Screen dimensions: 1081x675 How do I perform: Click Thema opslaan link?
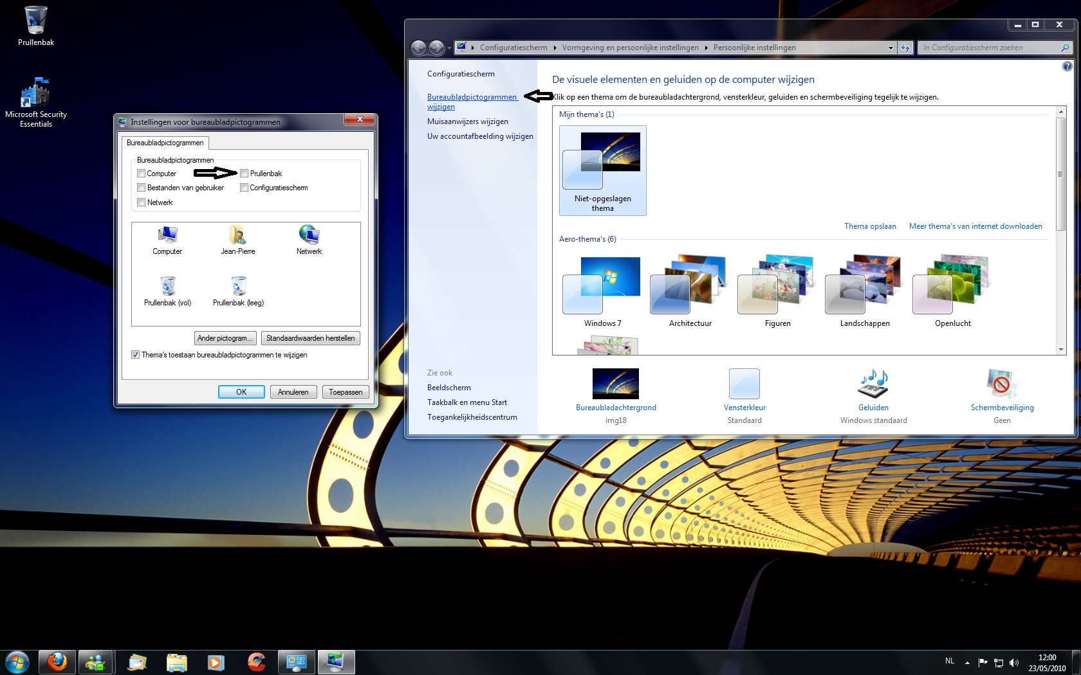click(870, 226)
